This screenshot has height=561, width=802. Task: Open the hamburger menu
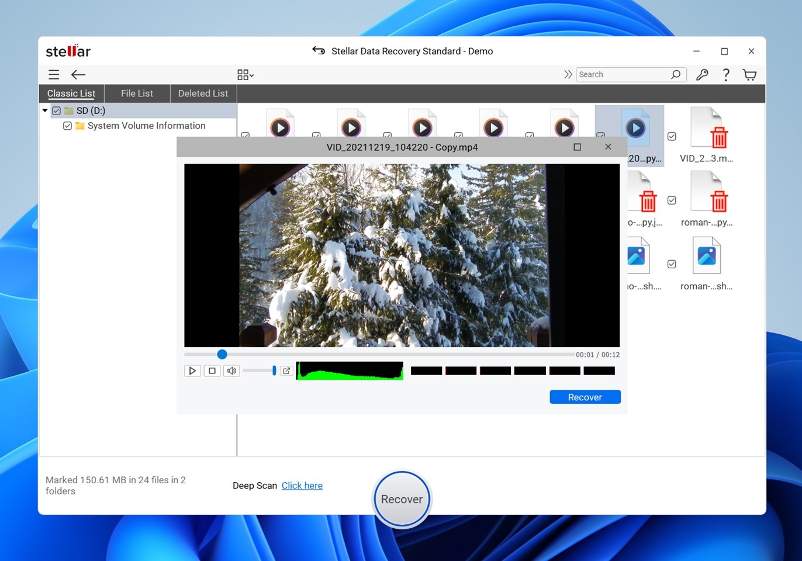click(x=54, y=75)
